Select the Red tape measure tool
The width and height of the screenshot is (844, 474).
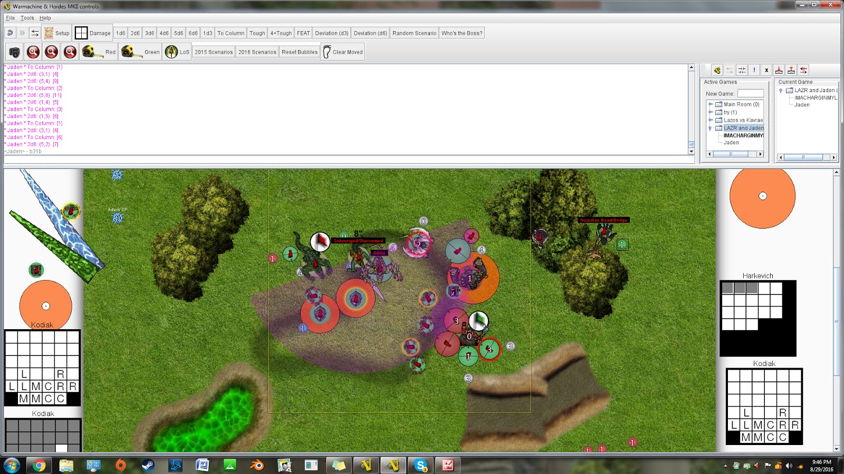click(x=99, y=52)
